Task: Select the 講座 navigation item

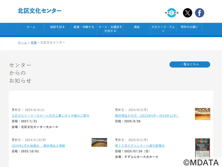Action: tap(137, 27)
